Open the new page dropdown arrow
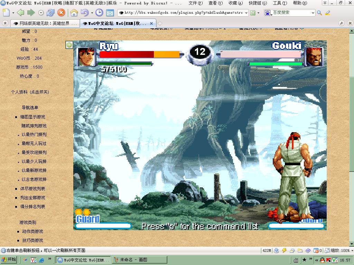This screenshot has width=354, height=265. [x=13, y=13]
